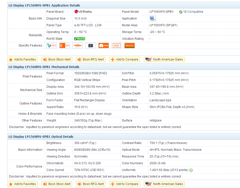Click the help question mark beside Uniformity

(x=191, y=170)
